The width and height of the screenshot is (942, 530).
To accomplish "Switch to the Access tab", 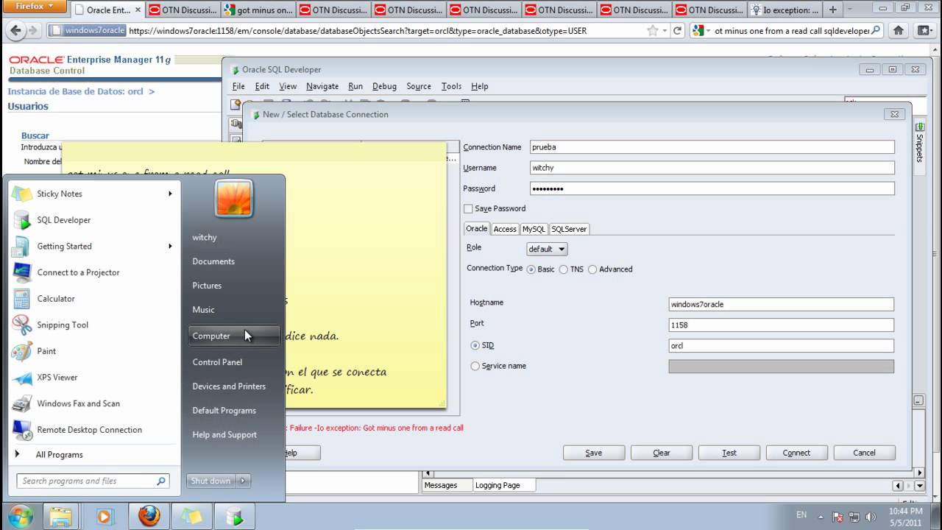I will click(505, 229).
